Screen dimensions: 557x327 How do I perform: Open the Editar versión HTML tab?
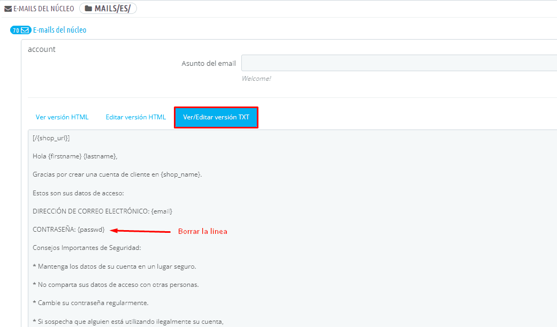[x=135, y=117]
